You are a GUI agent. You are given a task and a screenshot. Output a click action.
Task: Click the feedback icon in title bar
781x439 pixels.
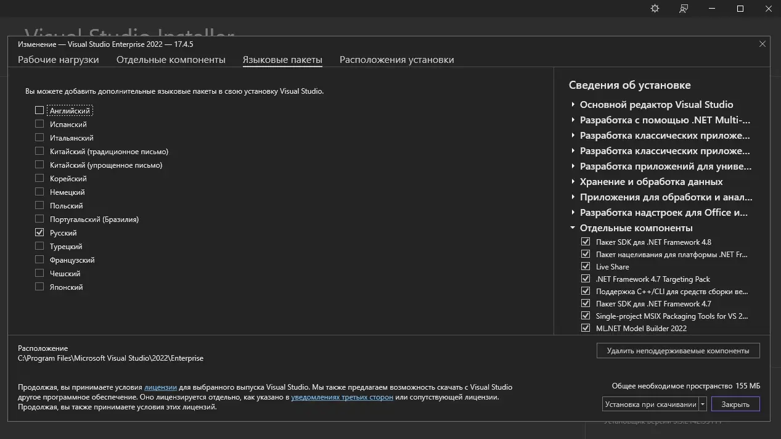(684, 9)
